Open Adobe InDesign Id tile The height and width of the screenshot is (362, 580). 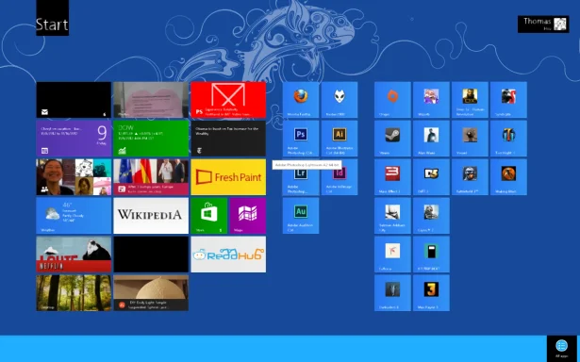click(340, 177)
